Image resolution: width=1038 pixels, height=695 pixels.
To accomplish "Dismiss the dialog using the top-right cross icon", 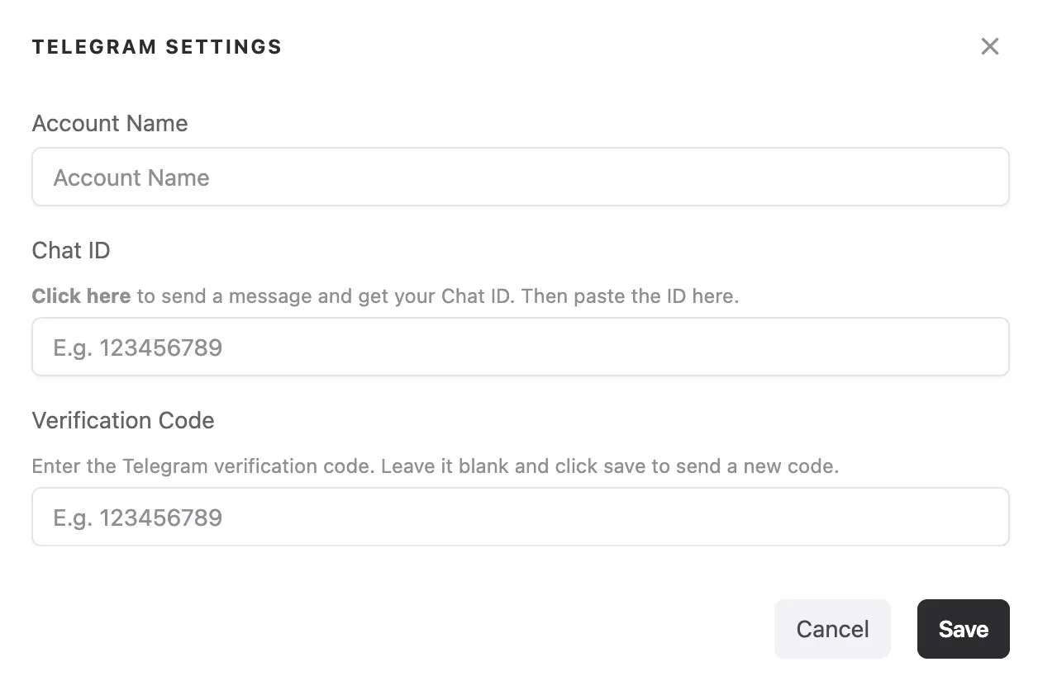I will coord(989,46).
